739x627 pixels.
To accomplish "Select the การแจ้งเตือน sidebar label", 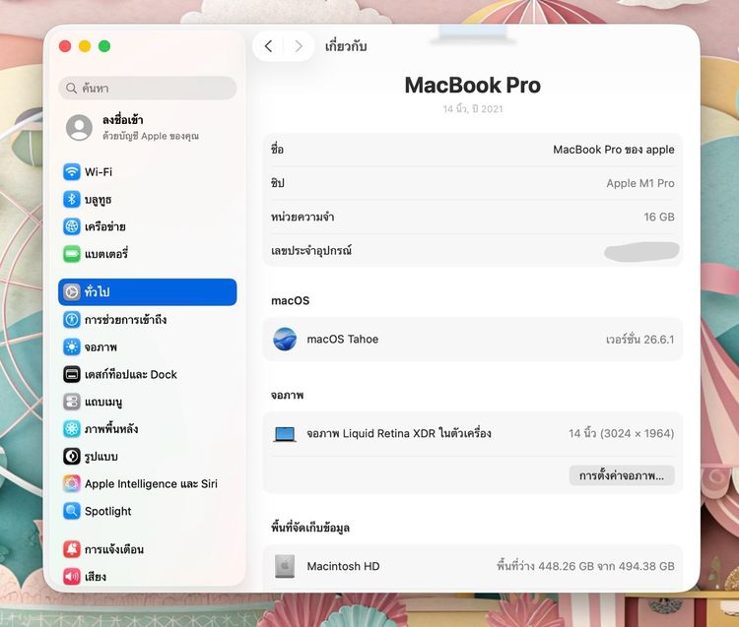I will coord(114,549).
